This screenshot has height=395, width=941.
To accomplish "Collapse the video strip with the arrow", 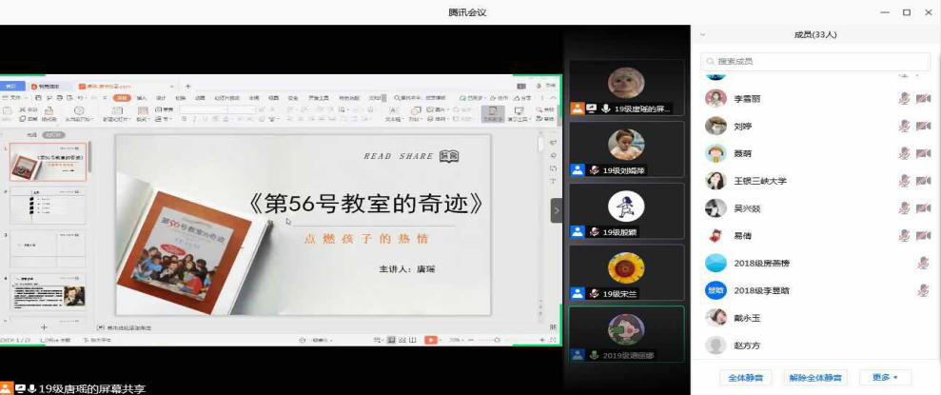I will pos(557,210).
